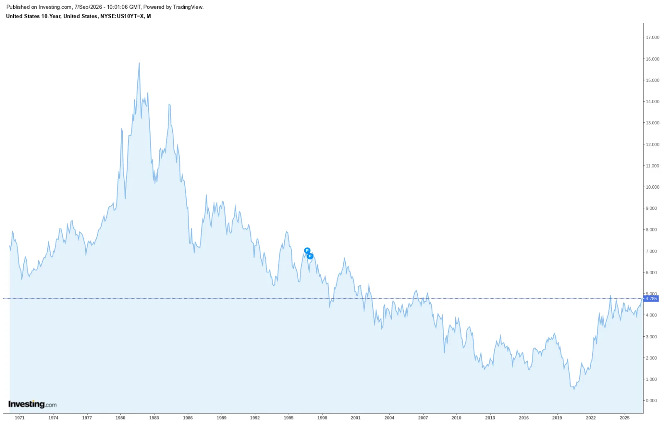The width and height of the screenshot is (664, 423).
Task: Select the 4.785 current yield price tag
Action: click(x=651, y=299)
